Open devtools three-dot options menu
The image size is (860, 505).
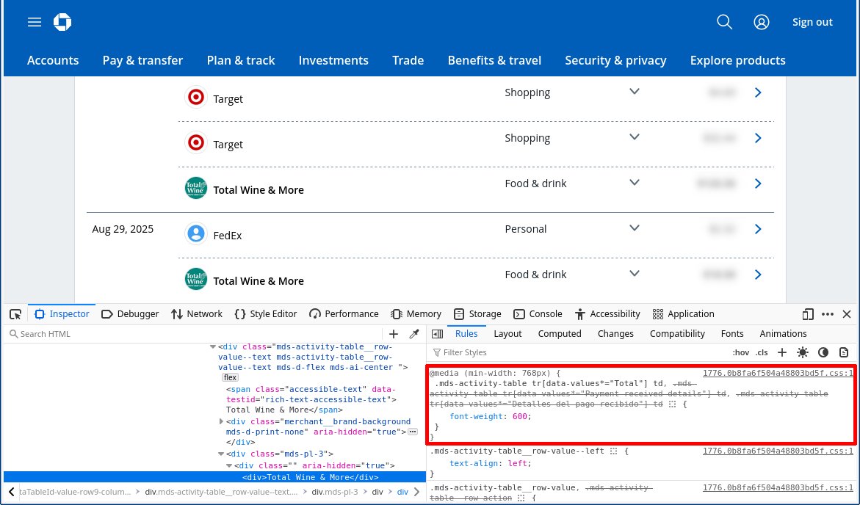[x=828, y=314]
